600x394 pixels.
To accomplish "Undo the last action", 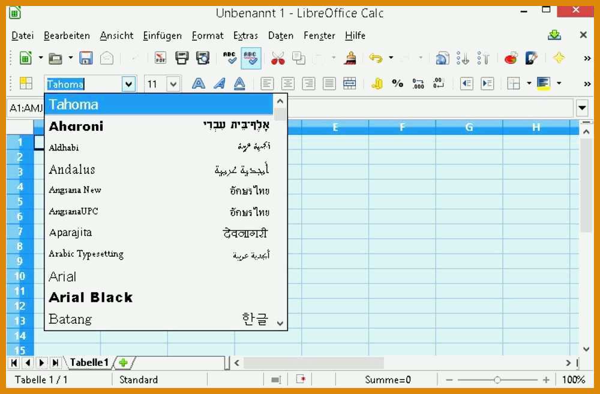I will (376, 58).
